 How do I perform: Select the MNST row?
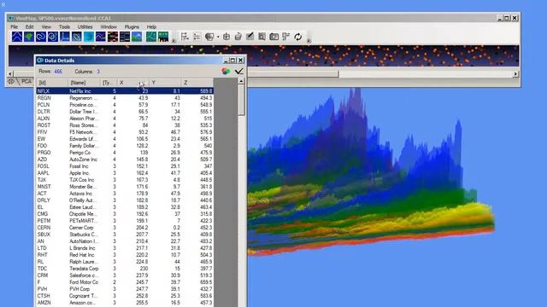[x=125, y=187]
